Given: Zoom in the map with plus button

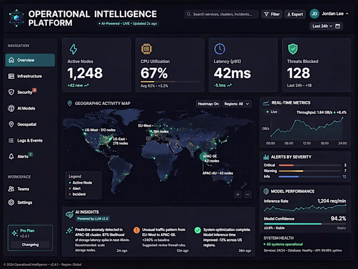Looking at the screenshot, I should point(238,194).
